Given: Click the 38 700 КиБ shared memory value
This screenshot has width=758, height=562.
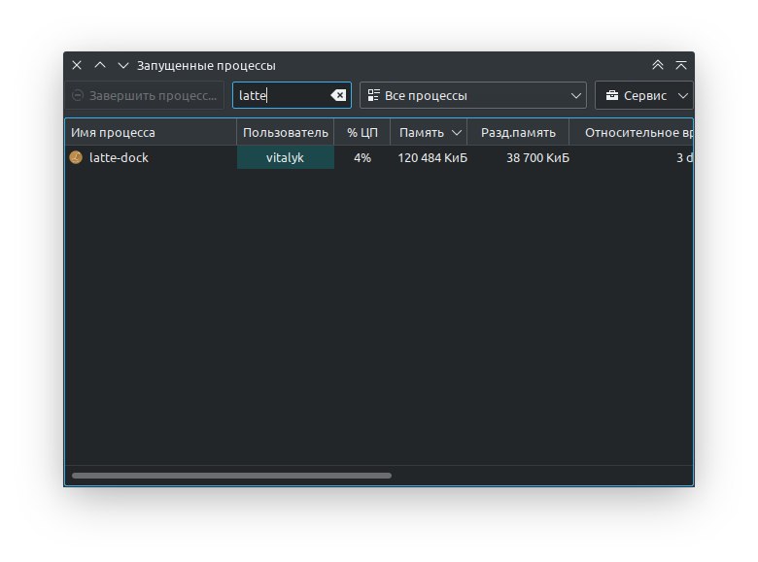Looking at the screenshot, I should tap(537, 158).
